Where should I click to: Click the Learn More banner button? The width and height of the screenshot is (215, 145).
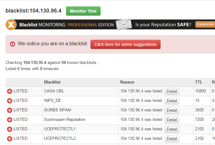(205, 24)
